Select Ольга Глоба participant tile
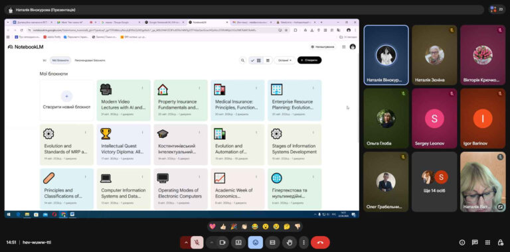 click(386, 119)
